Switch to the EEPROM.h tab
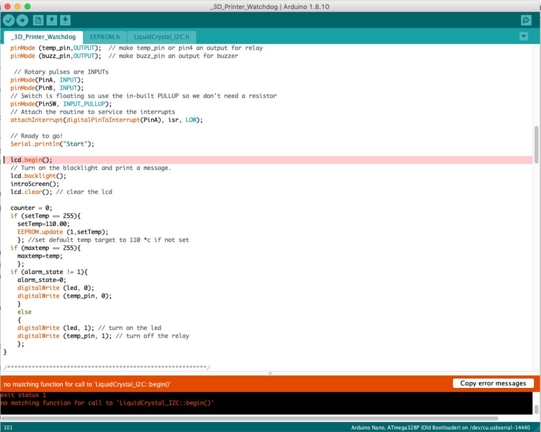Viewport: 541px width, 432px height. (x=105, y=37)
